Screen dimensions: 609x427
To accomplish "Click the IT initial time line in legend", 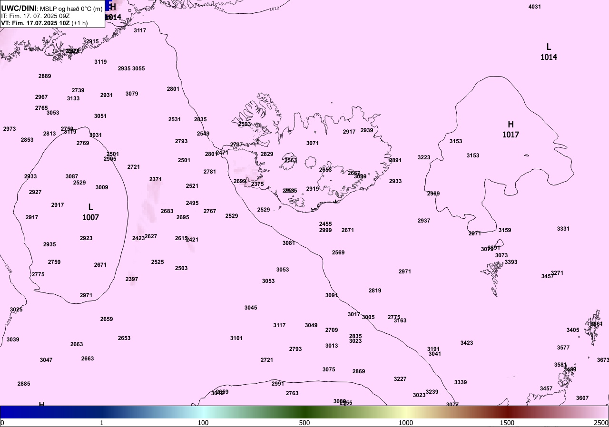I will (36, 16).
